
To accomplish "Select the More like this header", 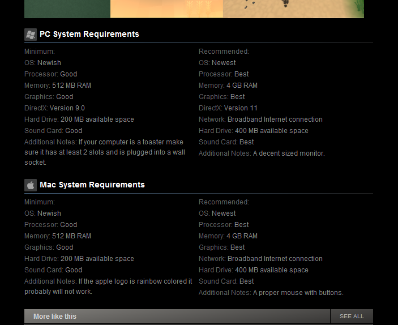I will coord(55,317).
